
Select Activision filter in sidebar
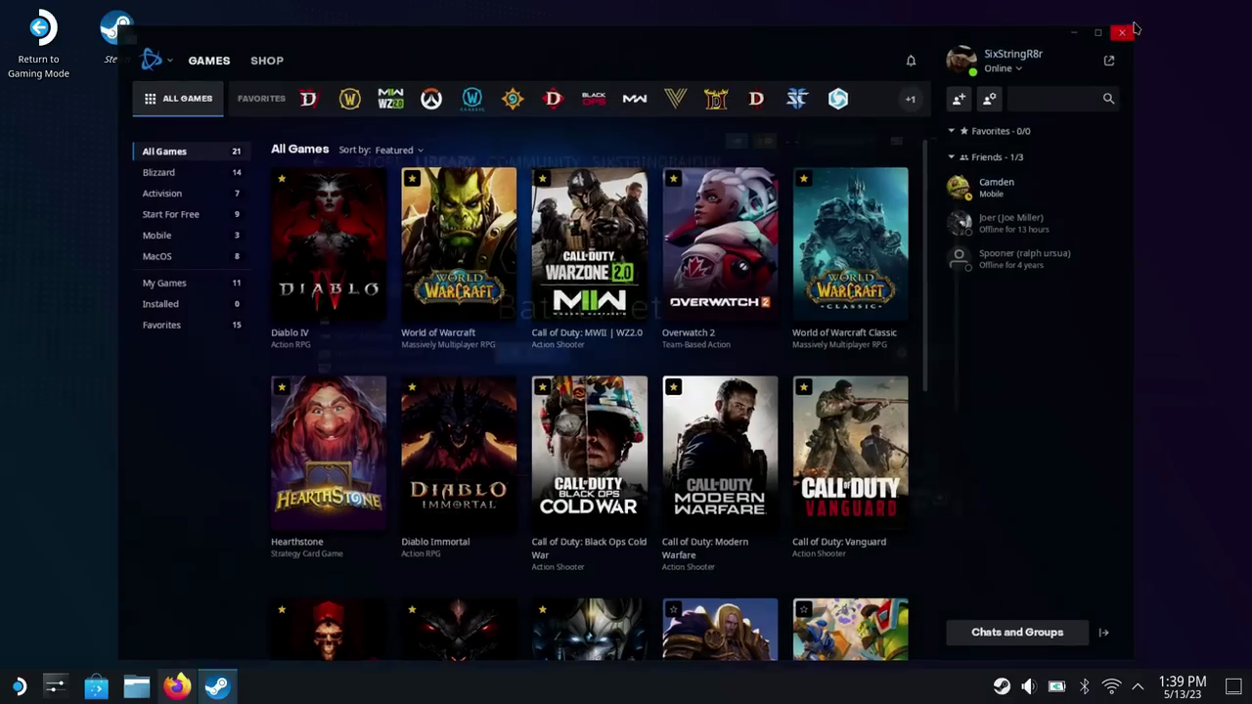pyautogui.click(x=191, y=194)
